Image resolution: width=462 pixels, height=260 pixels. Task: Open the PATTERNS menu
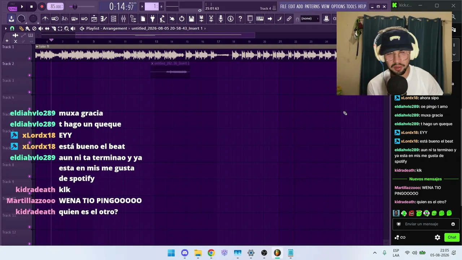pos(312,6)
